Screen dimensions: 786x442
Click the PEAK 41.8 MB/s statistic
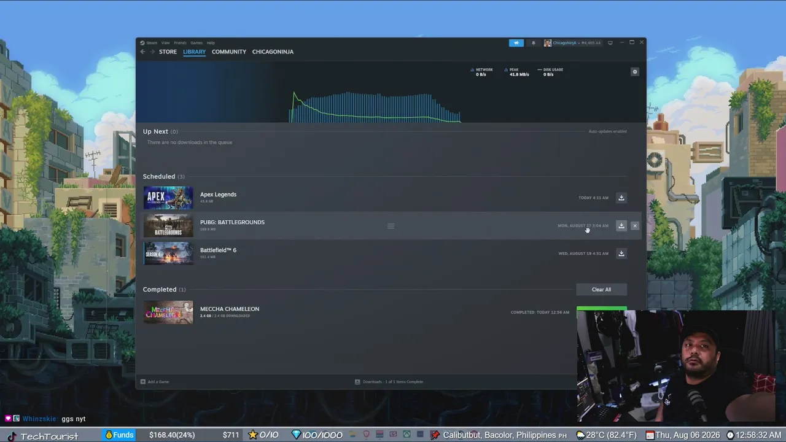pyautogui.click(x=516, y=72)
